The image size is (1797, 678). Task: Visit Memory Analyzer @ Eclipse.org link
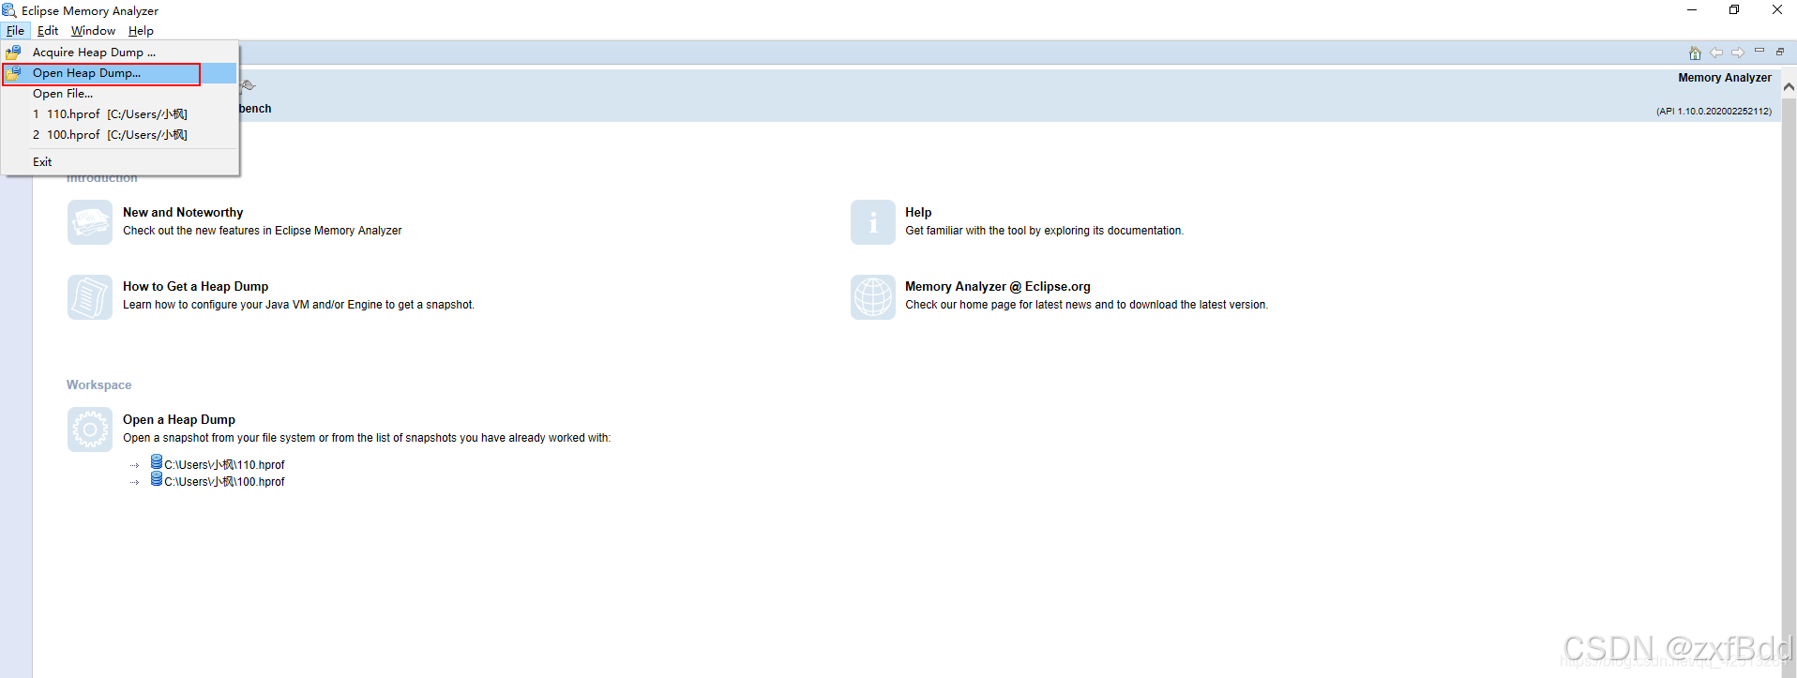(998, 287)
